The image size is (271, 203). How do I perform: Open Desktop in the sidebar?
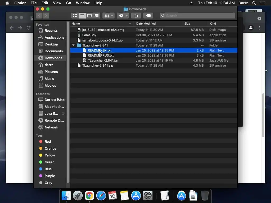[48, 44]
